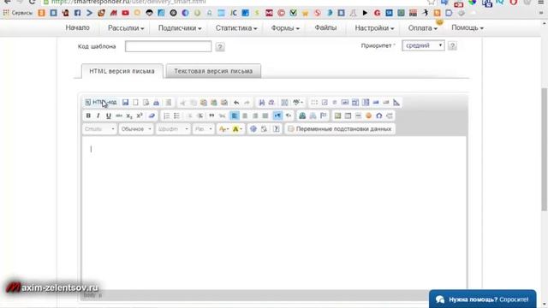Click the Redo arrow
The width and height of the screenshot is (548, 308).
[247, 103]
